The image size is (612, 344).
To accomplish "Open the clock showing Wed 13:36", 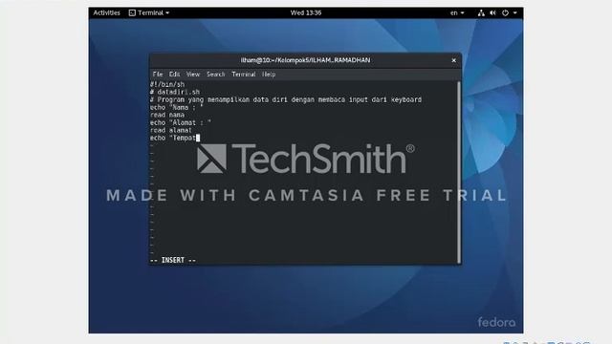I will [306, 12].
